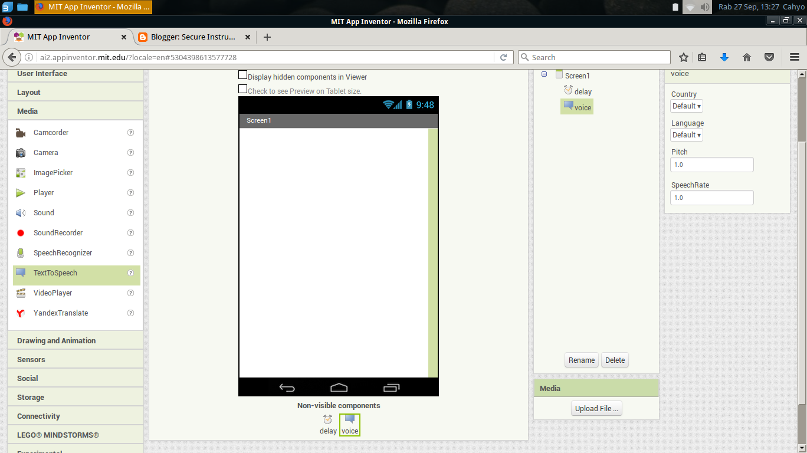Click Upload File in Media panel
This screenshot has height=453, width=807.
pos(596,408)
